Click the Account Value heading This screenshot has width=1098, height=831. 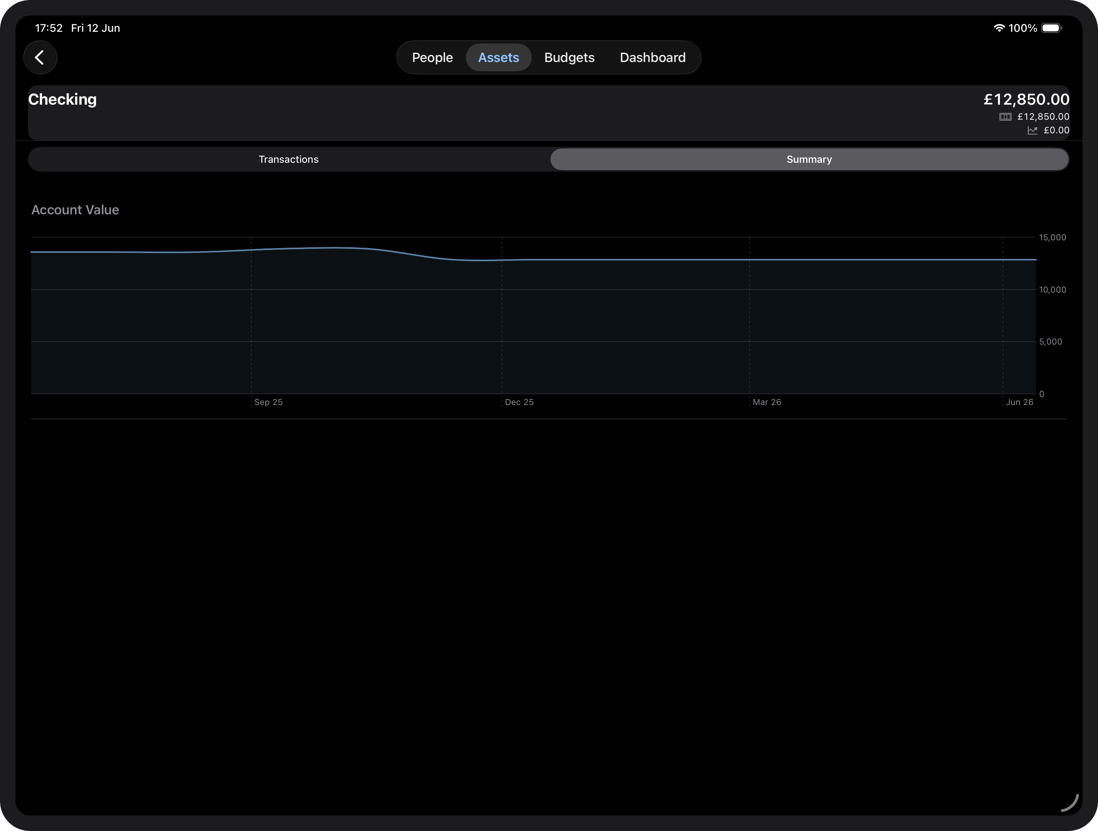(75, 210)
